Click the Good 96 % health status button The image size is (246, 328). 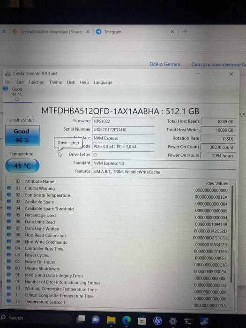click(x=22, y=135)
